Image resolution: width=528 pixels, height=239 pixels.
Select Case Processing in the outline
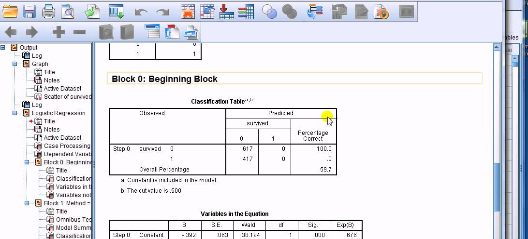tap(67, 146)
